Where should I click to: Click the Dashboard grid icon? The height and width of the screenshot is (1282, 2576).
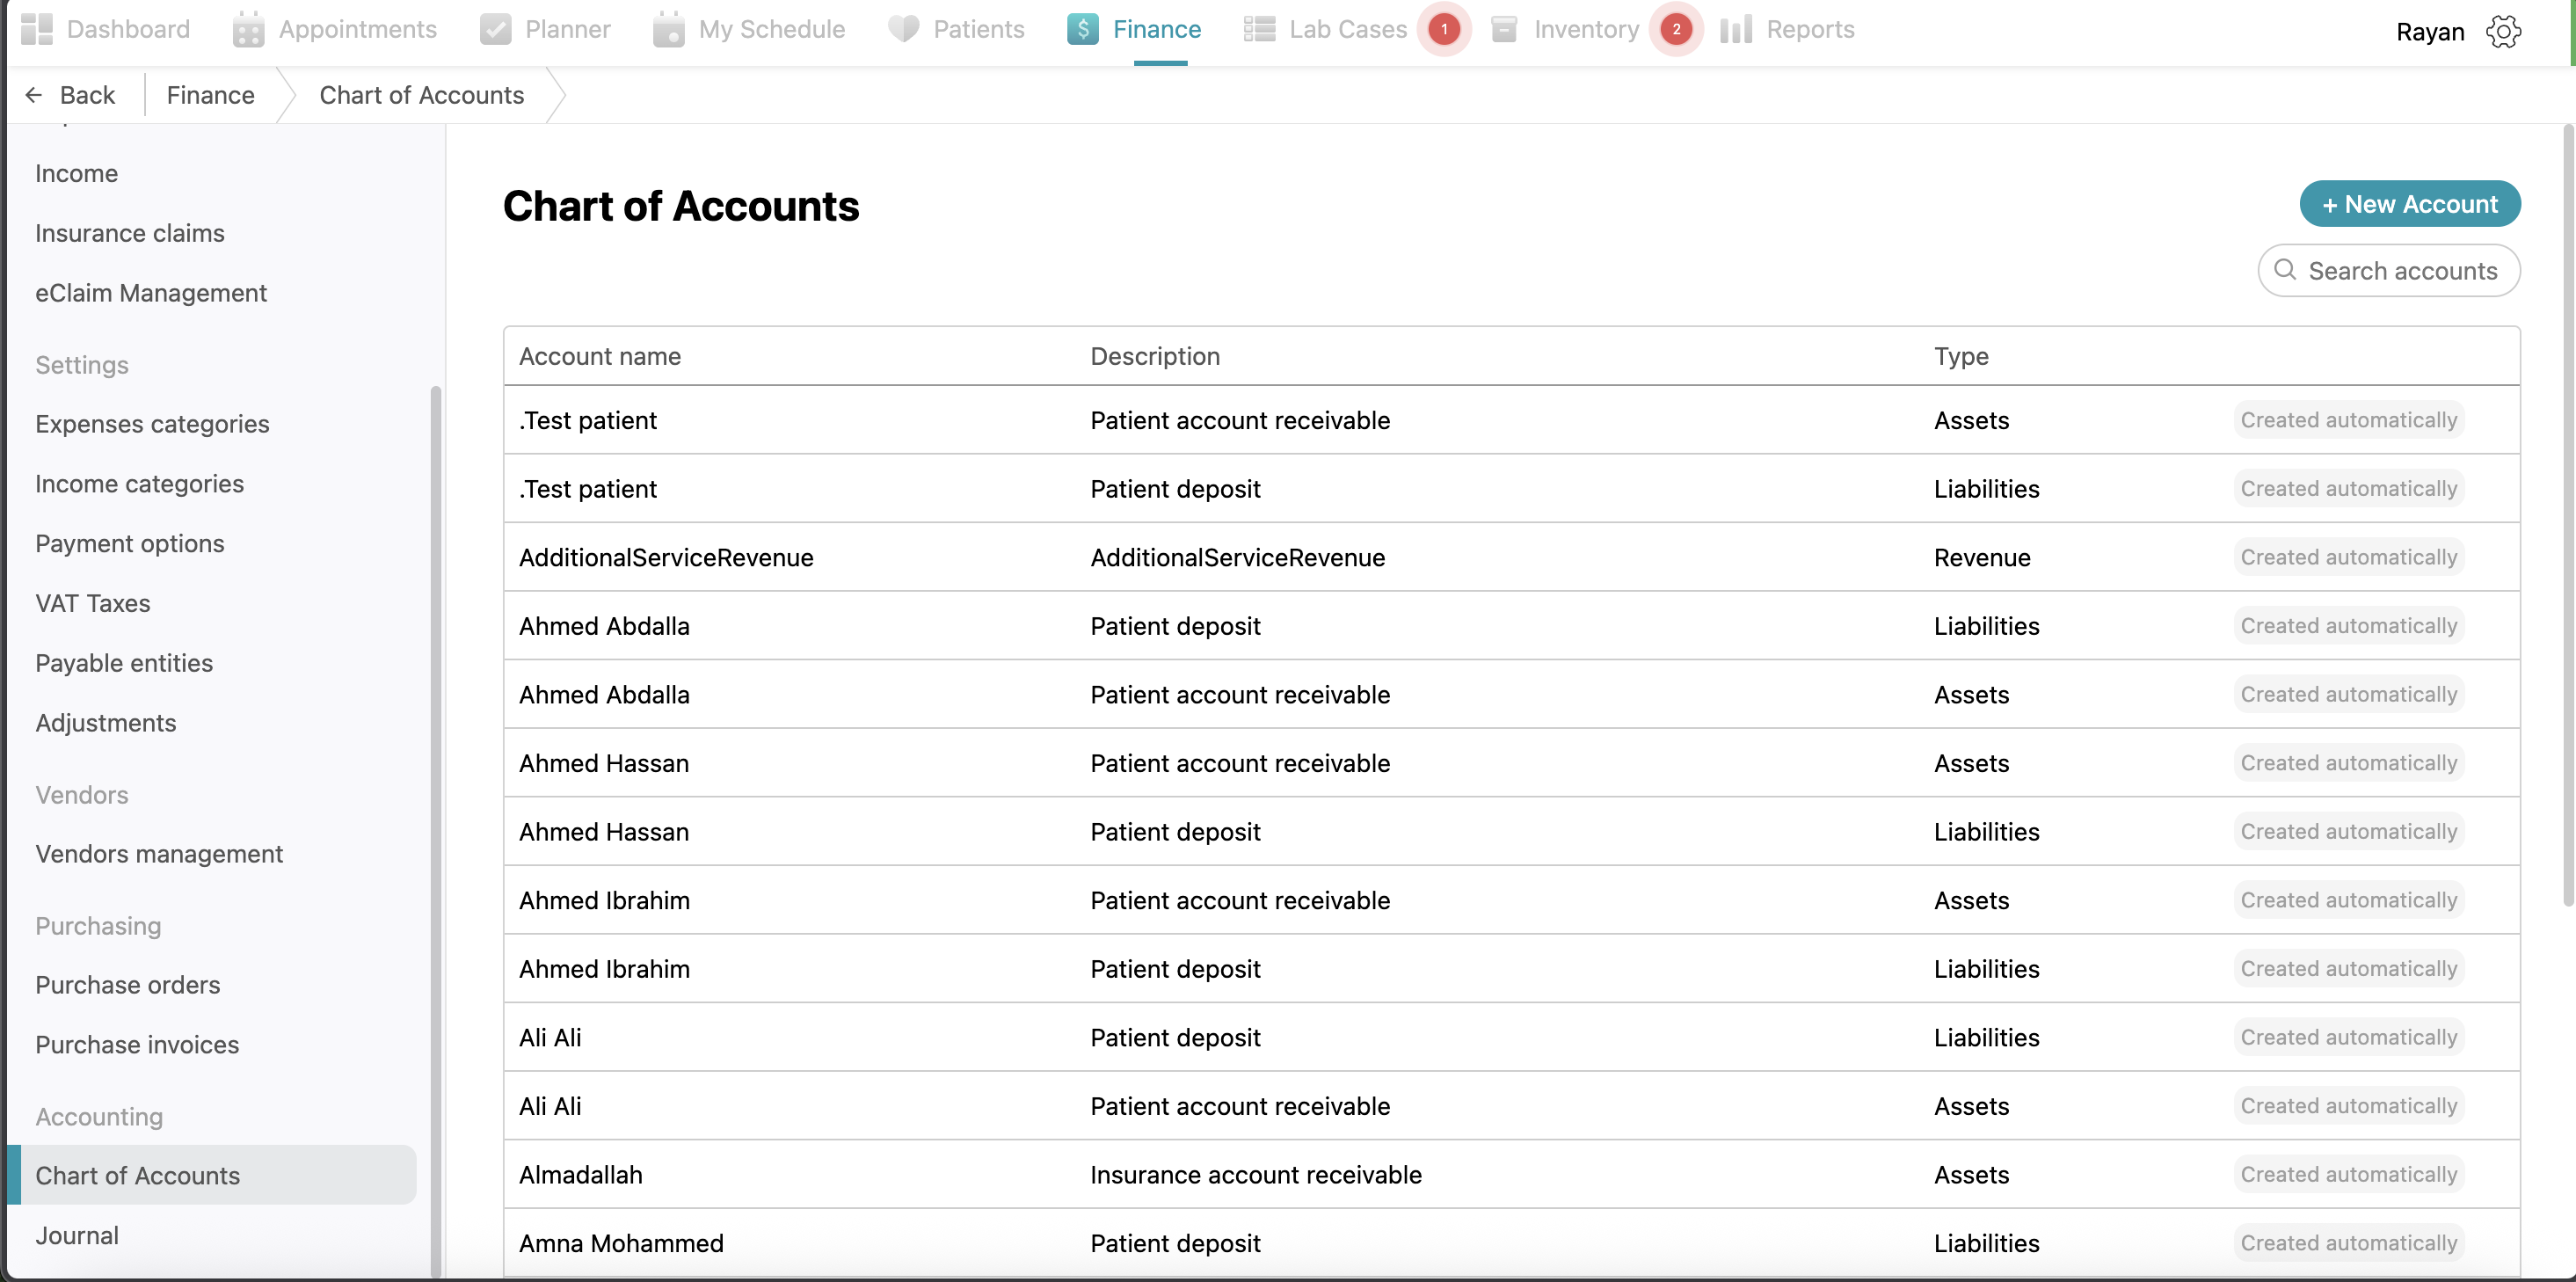point(37,29)
